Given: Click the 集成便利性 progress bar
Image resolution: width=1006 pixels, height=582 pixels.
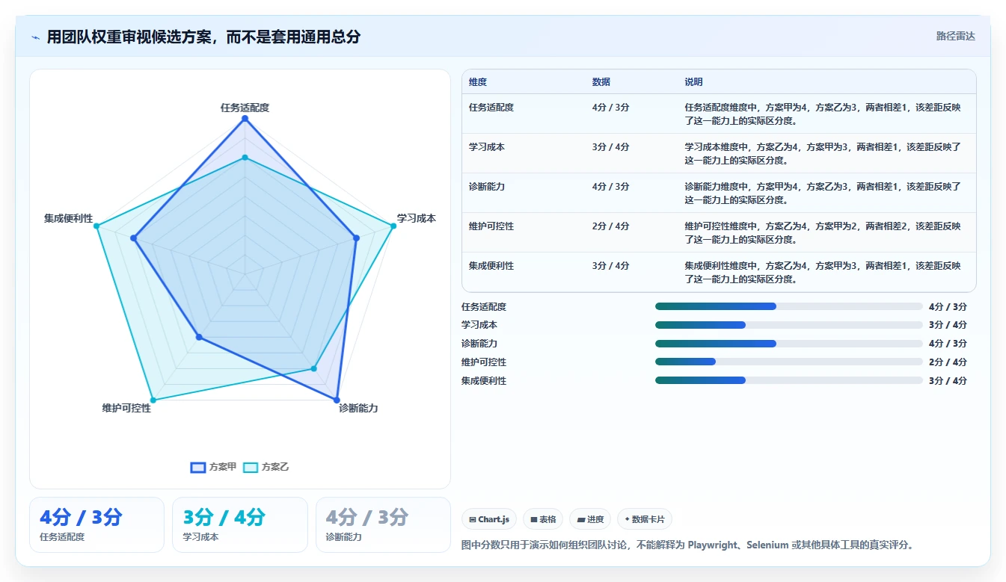Looking at the screenshot, I should pyautogui.click(x=789, y=380).
